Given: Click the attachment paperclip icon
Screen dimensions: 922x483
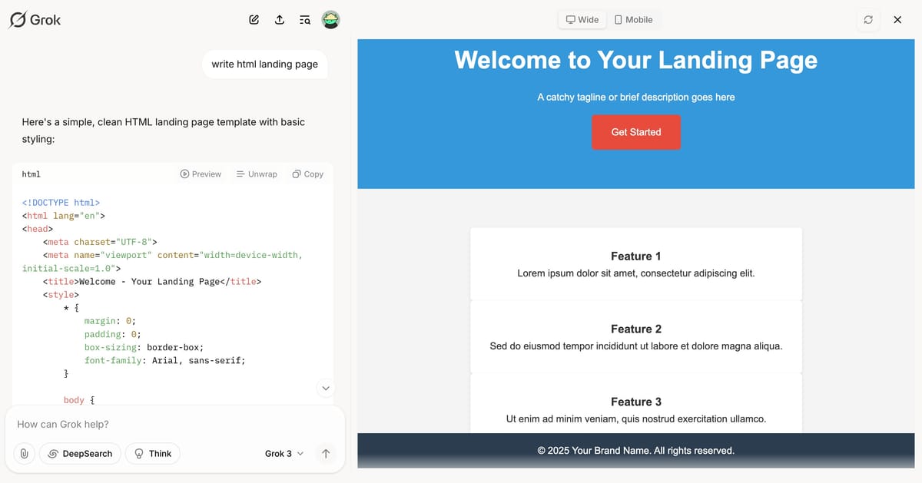Looking at the screenshot, I should coord(23,454).
